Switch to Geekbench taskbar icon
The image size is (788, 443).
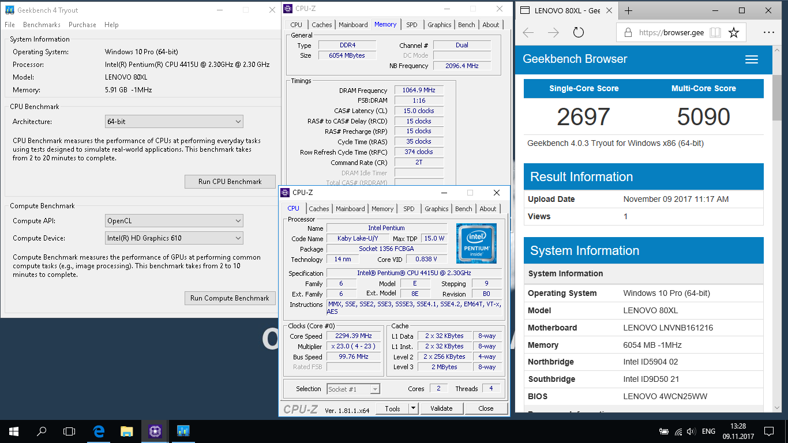pyautogui.click(x=183, y=431)
